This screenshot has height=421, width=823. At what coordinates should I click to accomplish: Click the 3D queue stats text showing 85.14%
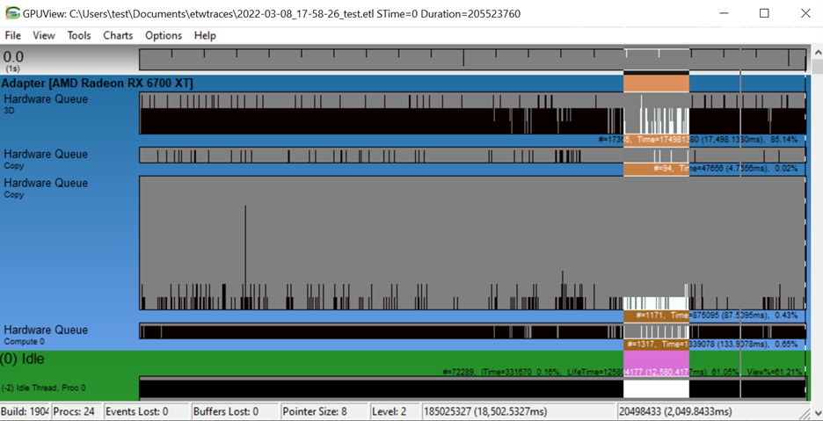click(697, 140)
